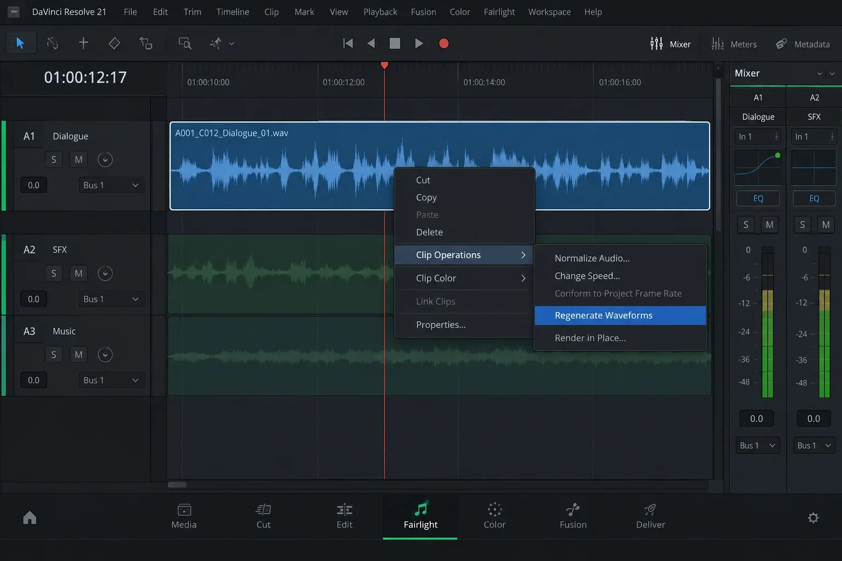Click the zoom to selection icon
The image size is (842, 561).
pyautogui.click(x=185, y=43)
